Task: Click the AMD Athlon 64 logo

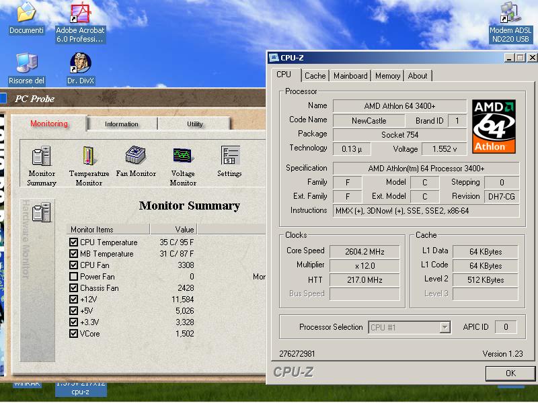Action: [494, 126]
